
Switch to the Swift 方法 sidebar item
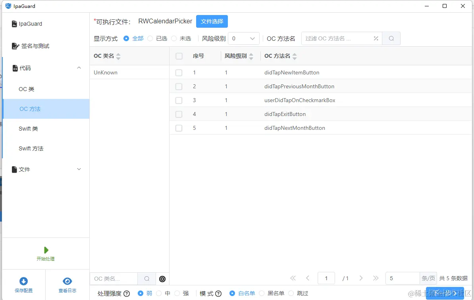coord(31,148)
